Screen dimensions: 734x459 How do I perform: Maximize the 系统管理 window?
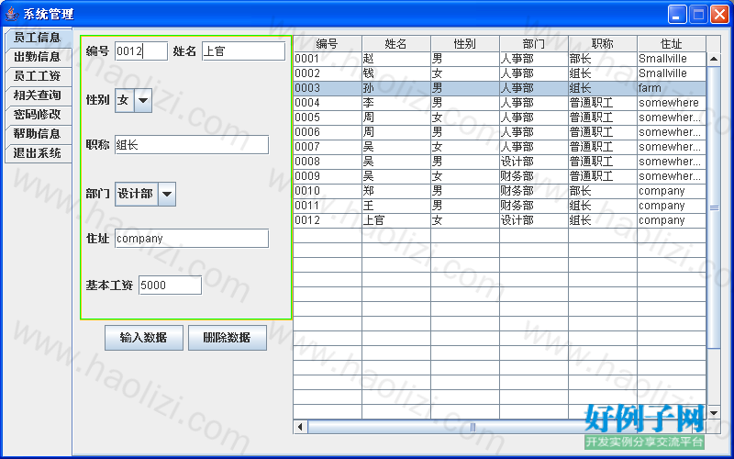pos(698,15)
